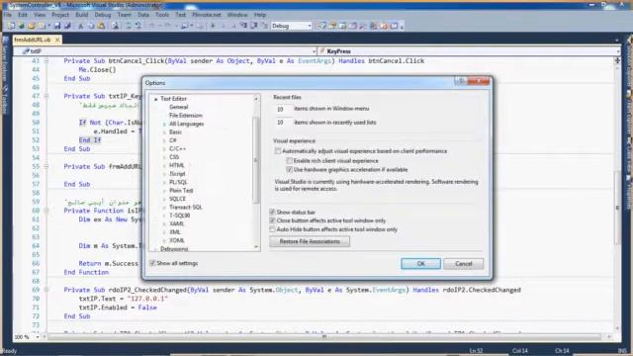Click the Copy toolbar icon

click(x=90, y=26)
